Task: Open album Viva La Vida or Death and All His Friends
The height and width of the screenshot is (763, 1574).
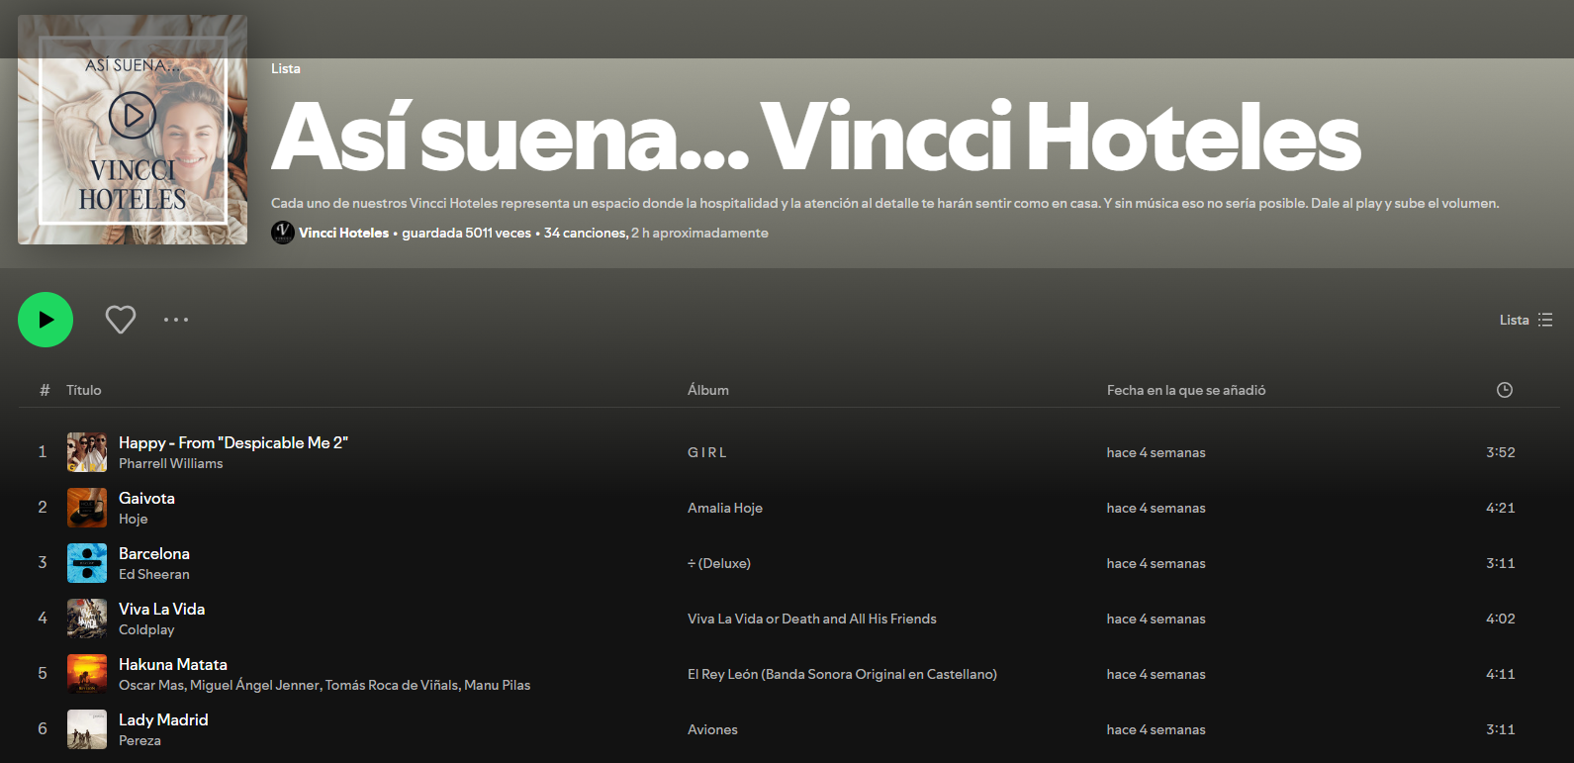Action: click(x=812, y=619)
